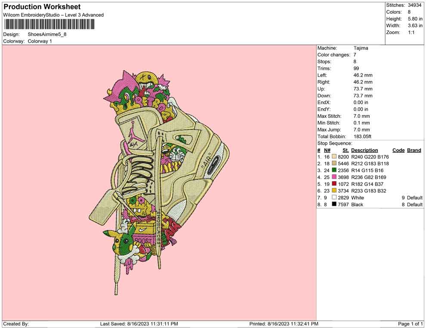
Task: Click the beige R240 G220 B176 color swatch
Action: (334, 157)
